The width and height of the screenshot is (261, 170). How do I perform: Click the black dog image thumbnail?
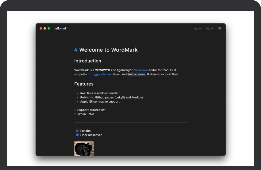click(x=84, y=149)
